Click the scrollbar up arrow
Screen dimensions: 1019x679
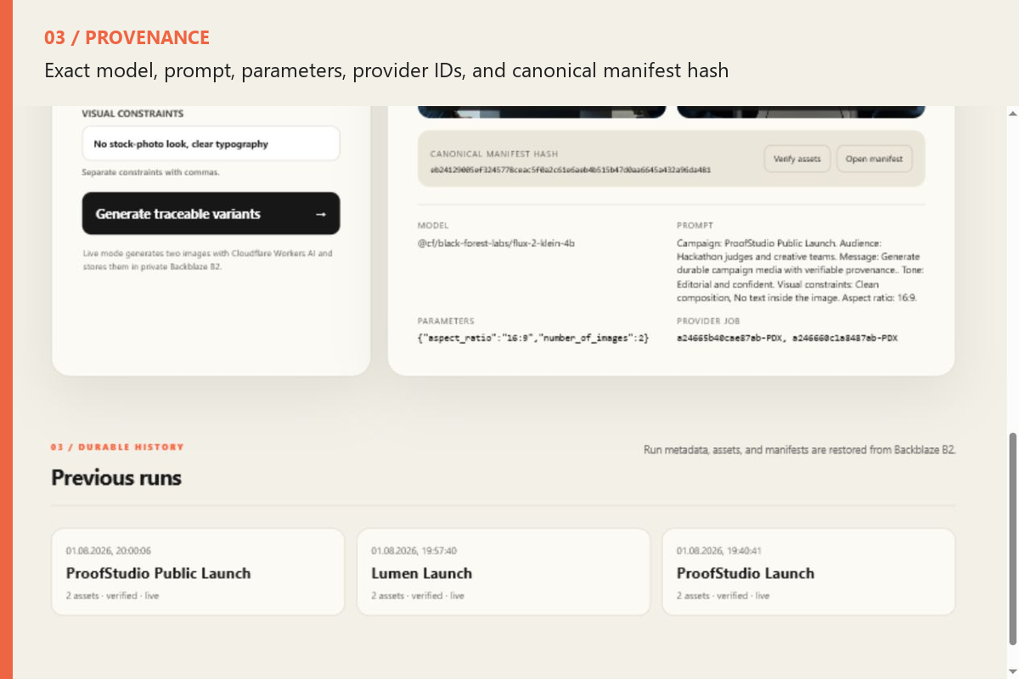point(1012,113)
